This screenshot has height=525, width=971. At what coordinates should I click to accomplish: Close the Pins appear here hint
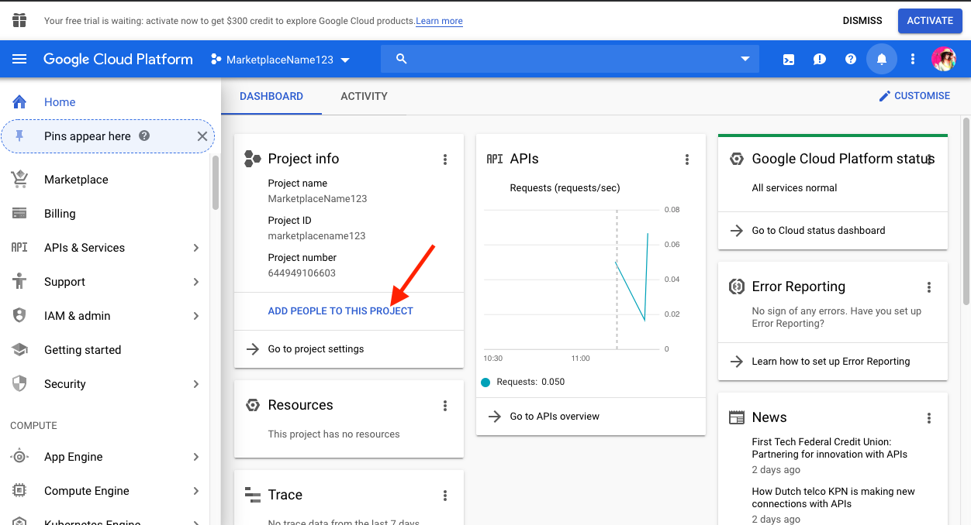(202, 136)
